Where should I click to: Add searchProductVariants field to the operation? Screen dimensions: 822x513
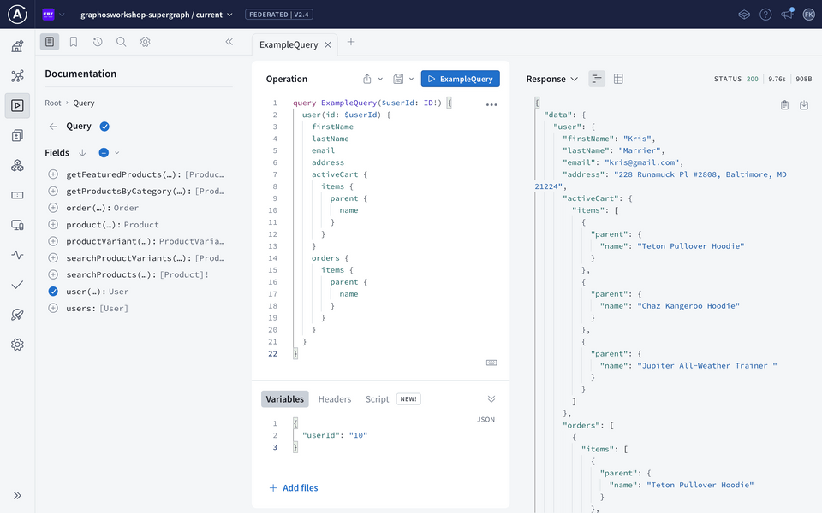pos(53,258)
